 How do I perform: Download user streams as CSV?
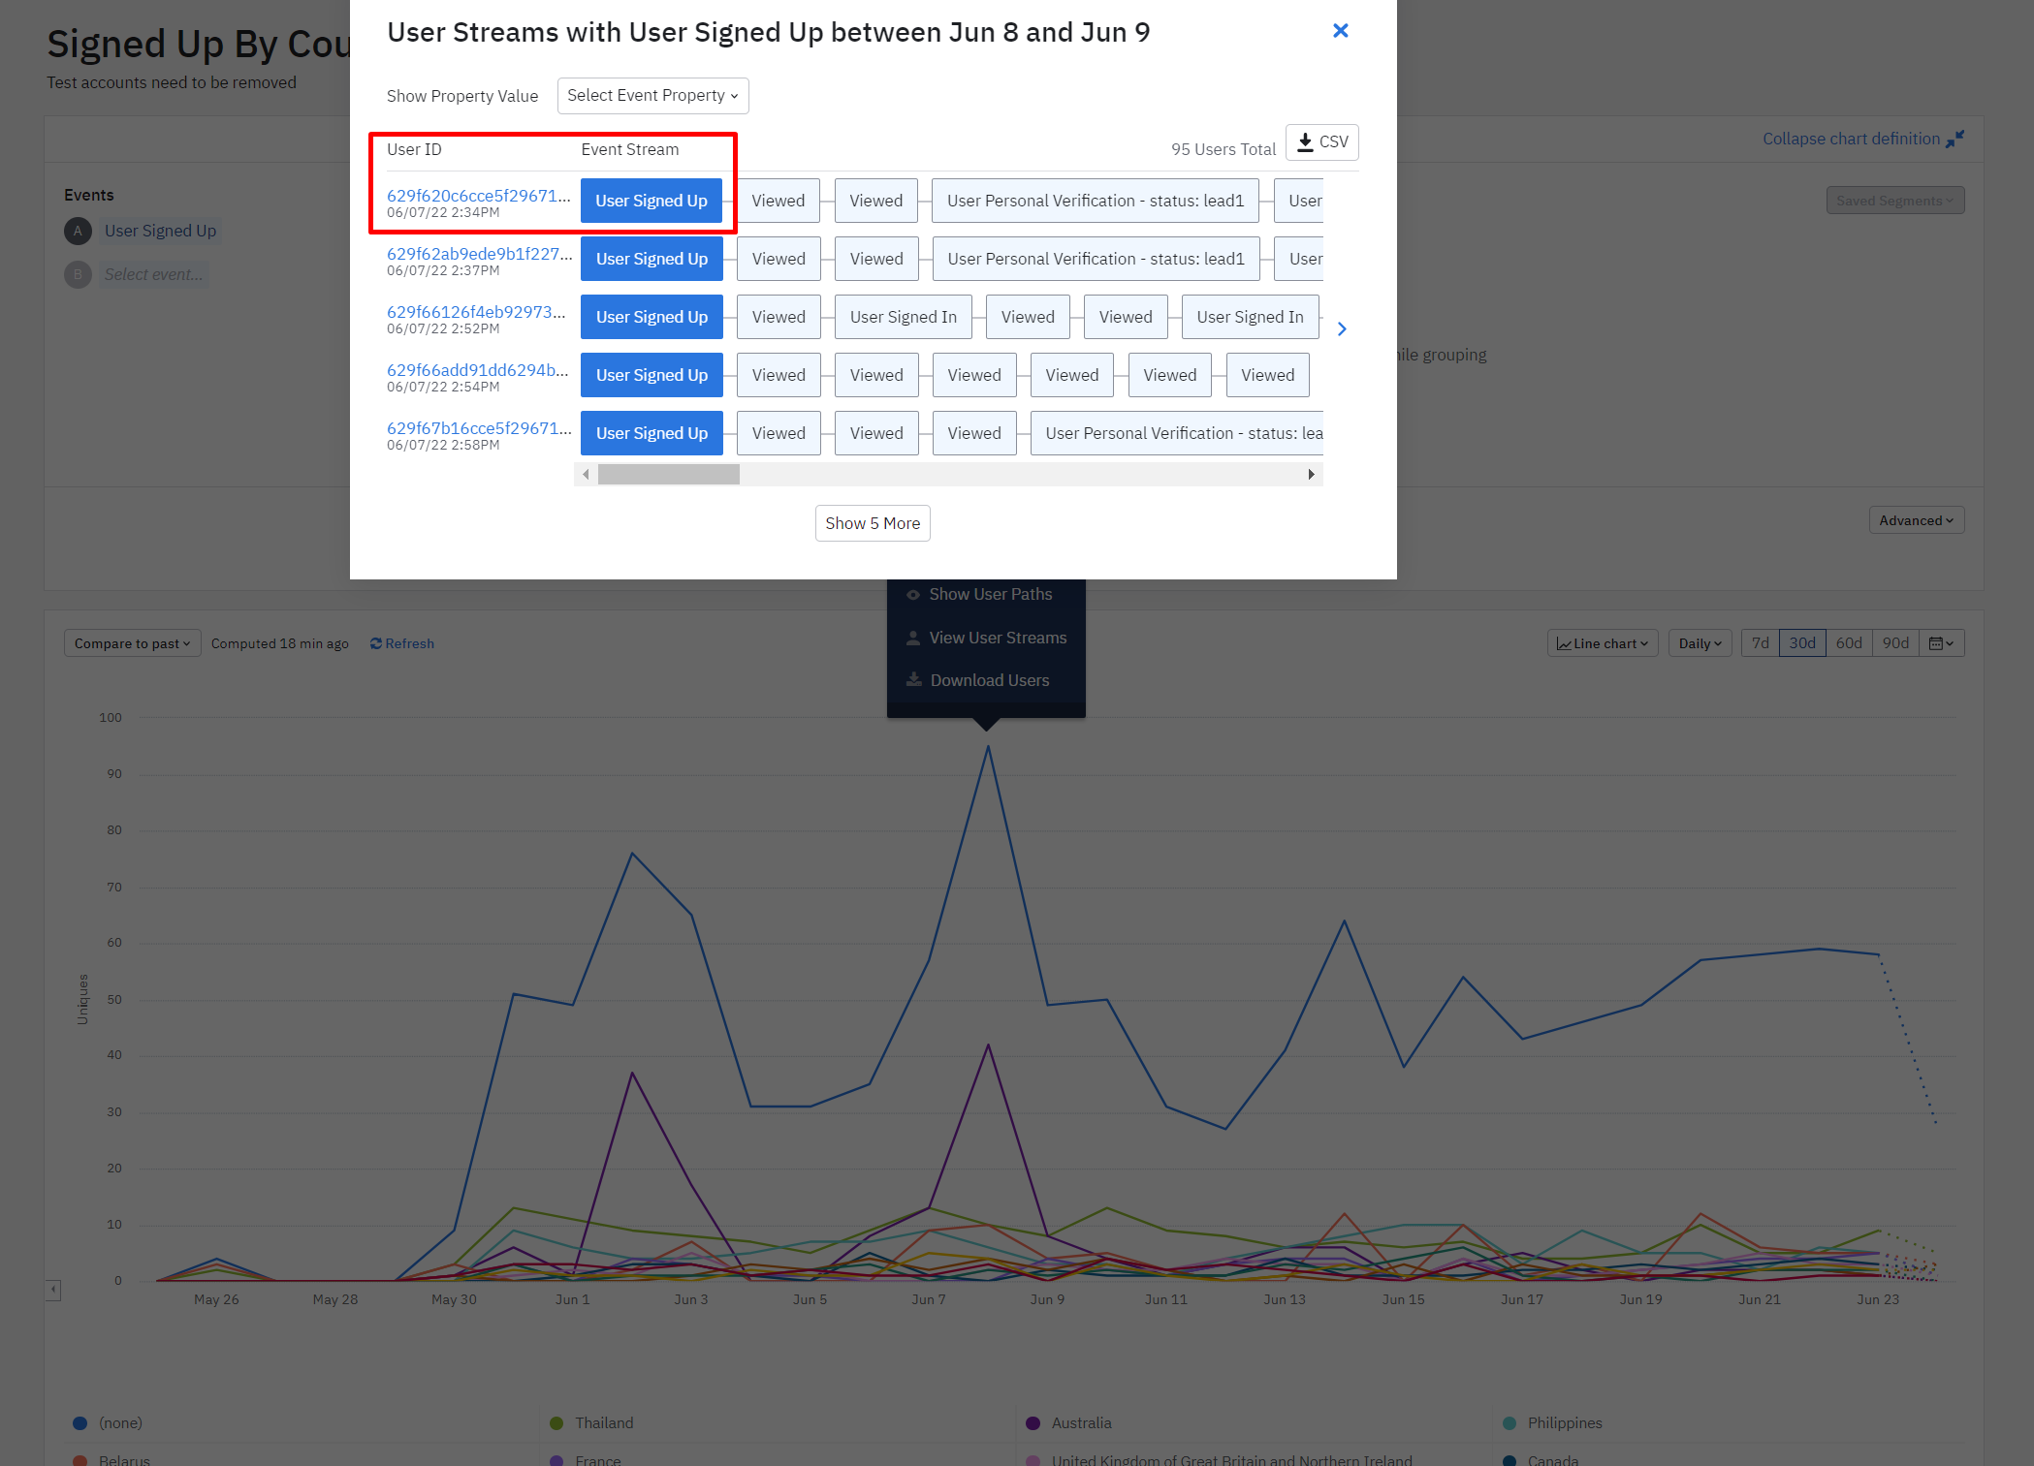pos(1322,142)
